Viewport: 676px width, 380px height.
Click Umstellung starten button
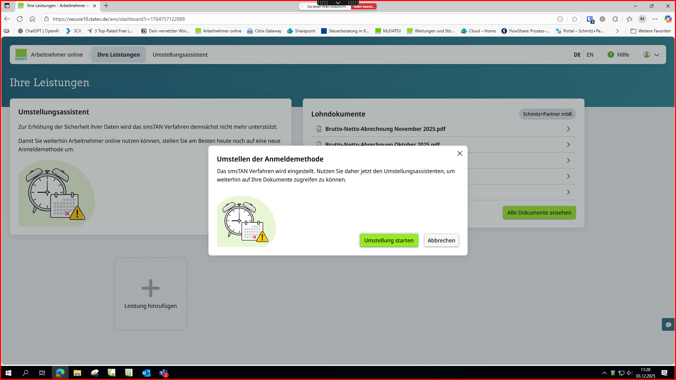389,240
